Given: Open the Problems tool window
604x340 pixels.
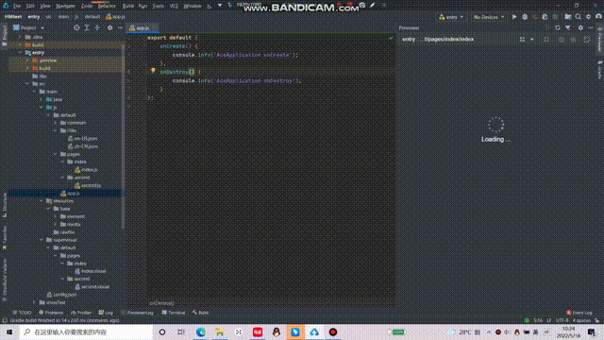Looking at the screenshot, I should [x=50, y=313].
